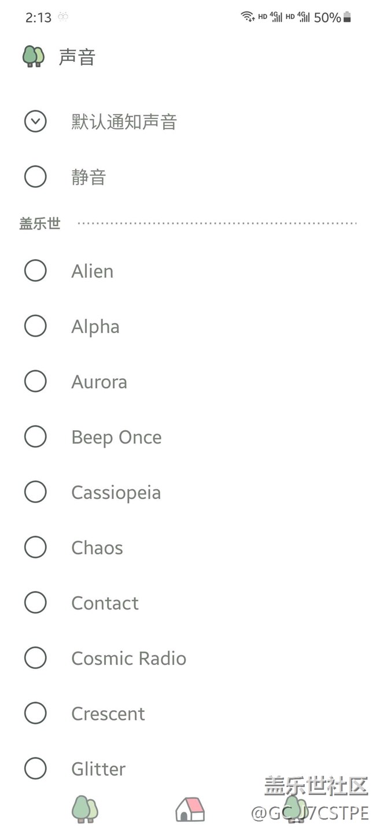This screenshot has width=376, height=835.
Task: Tap the tree icon beside 声音 header
Action: [34, 57]
